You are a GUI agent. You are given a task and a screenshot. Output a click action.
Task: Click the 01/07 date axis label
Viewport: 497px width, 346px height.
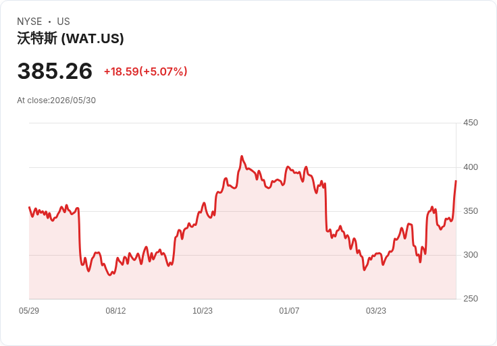[x=289, y=310]
